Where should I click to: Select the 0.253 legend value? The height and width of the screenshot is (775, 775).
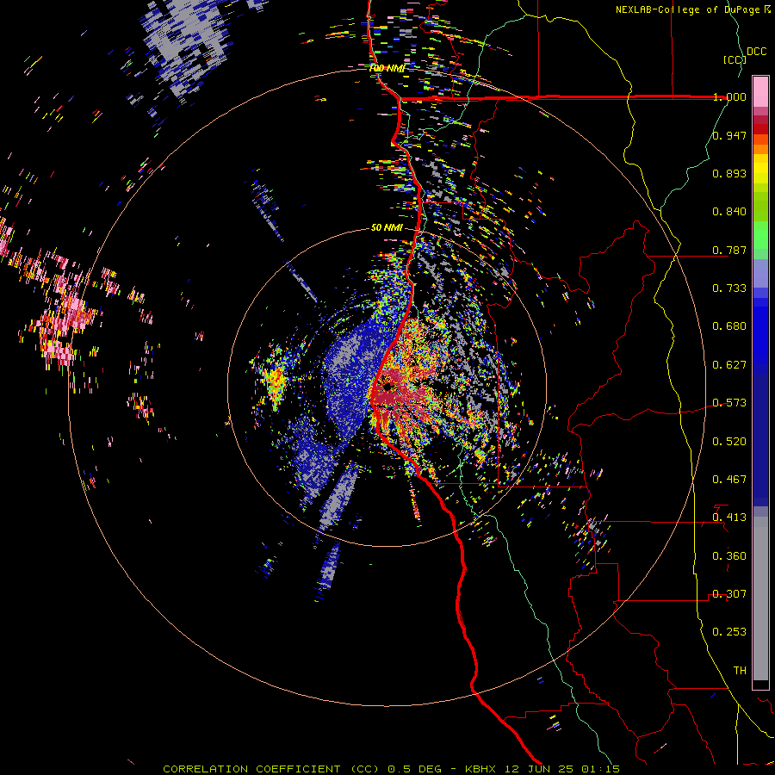click(729, 632)
